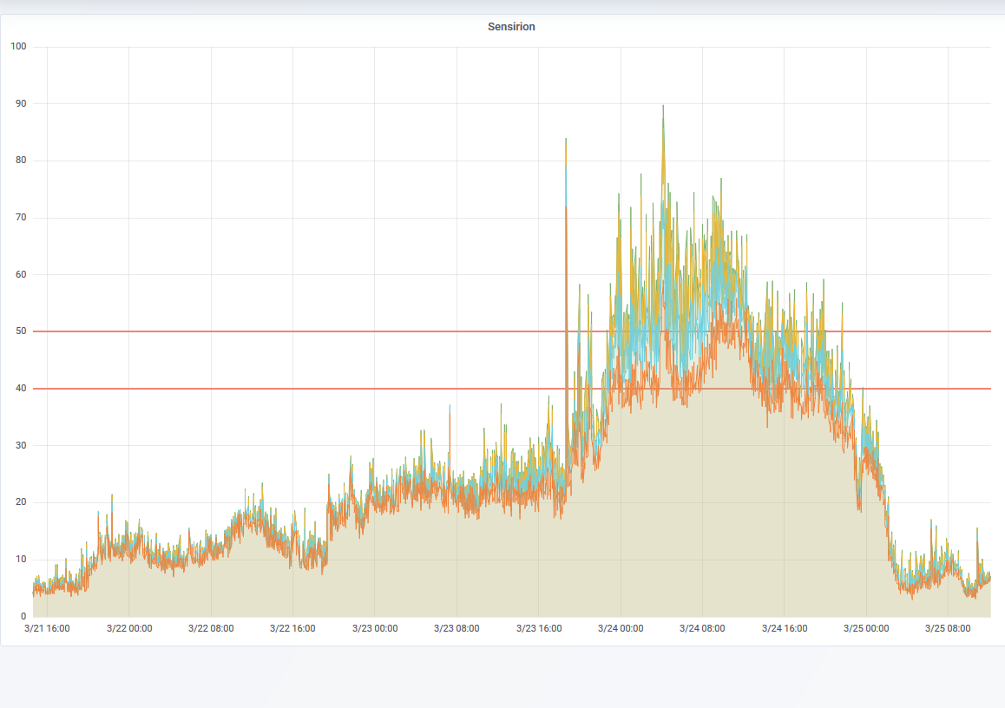Click y-axis label 20

21,501
